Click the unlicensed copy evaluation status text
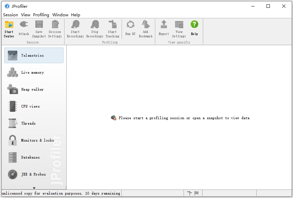 pos(61,193)
